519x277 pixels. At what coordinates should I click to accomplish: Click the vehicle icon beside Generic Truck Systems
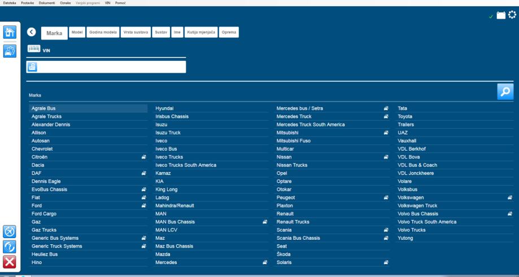(x=143, y=246)
